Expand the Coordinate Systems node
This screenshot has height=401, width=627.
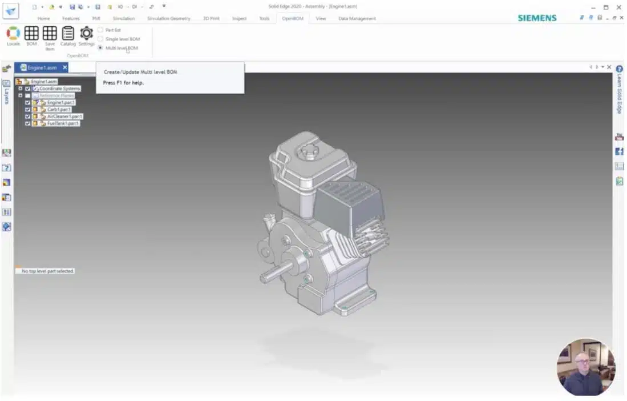(21, 89)
